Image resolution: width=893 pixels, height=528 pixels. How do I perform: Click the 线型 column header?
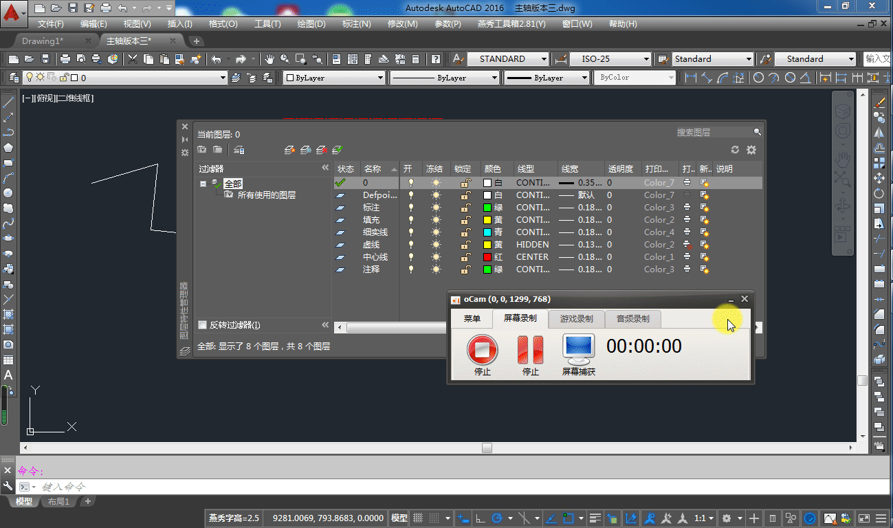click(x=536, y=169)
